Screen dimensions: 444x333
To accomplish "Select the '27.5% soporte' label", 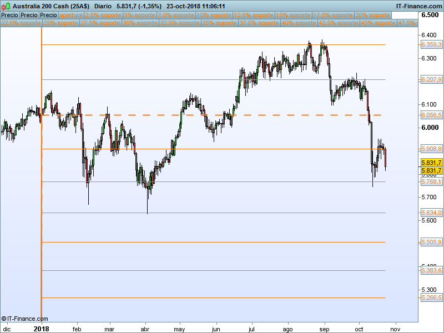I will [x=100, y=23].
